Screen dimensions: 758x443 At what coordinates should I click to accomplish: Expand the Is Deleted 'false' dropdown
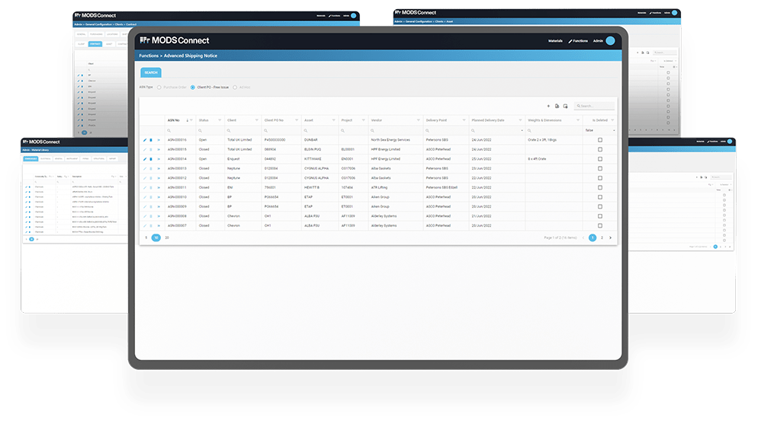pos(613,129)
